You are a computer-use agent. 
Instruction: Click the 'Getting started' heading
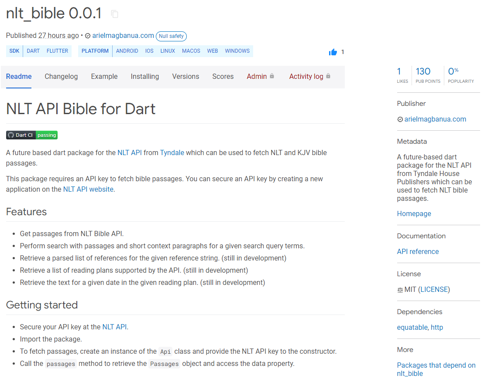click(42, 305)
